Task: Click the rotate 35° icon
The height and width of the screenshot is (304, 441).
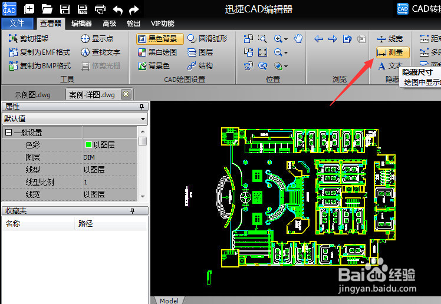Action: click(248, 66)
